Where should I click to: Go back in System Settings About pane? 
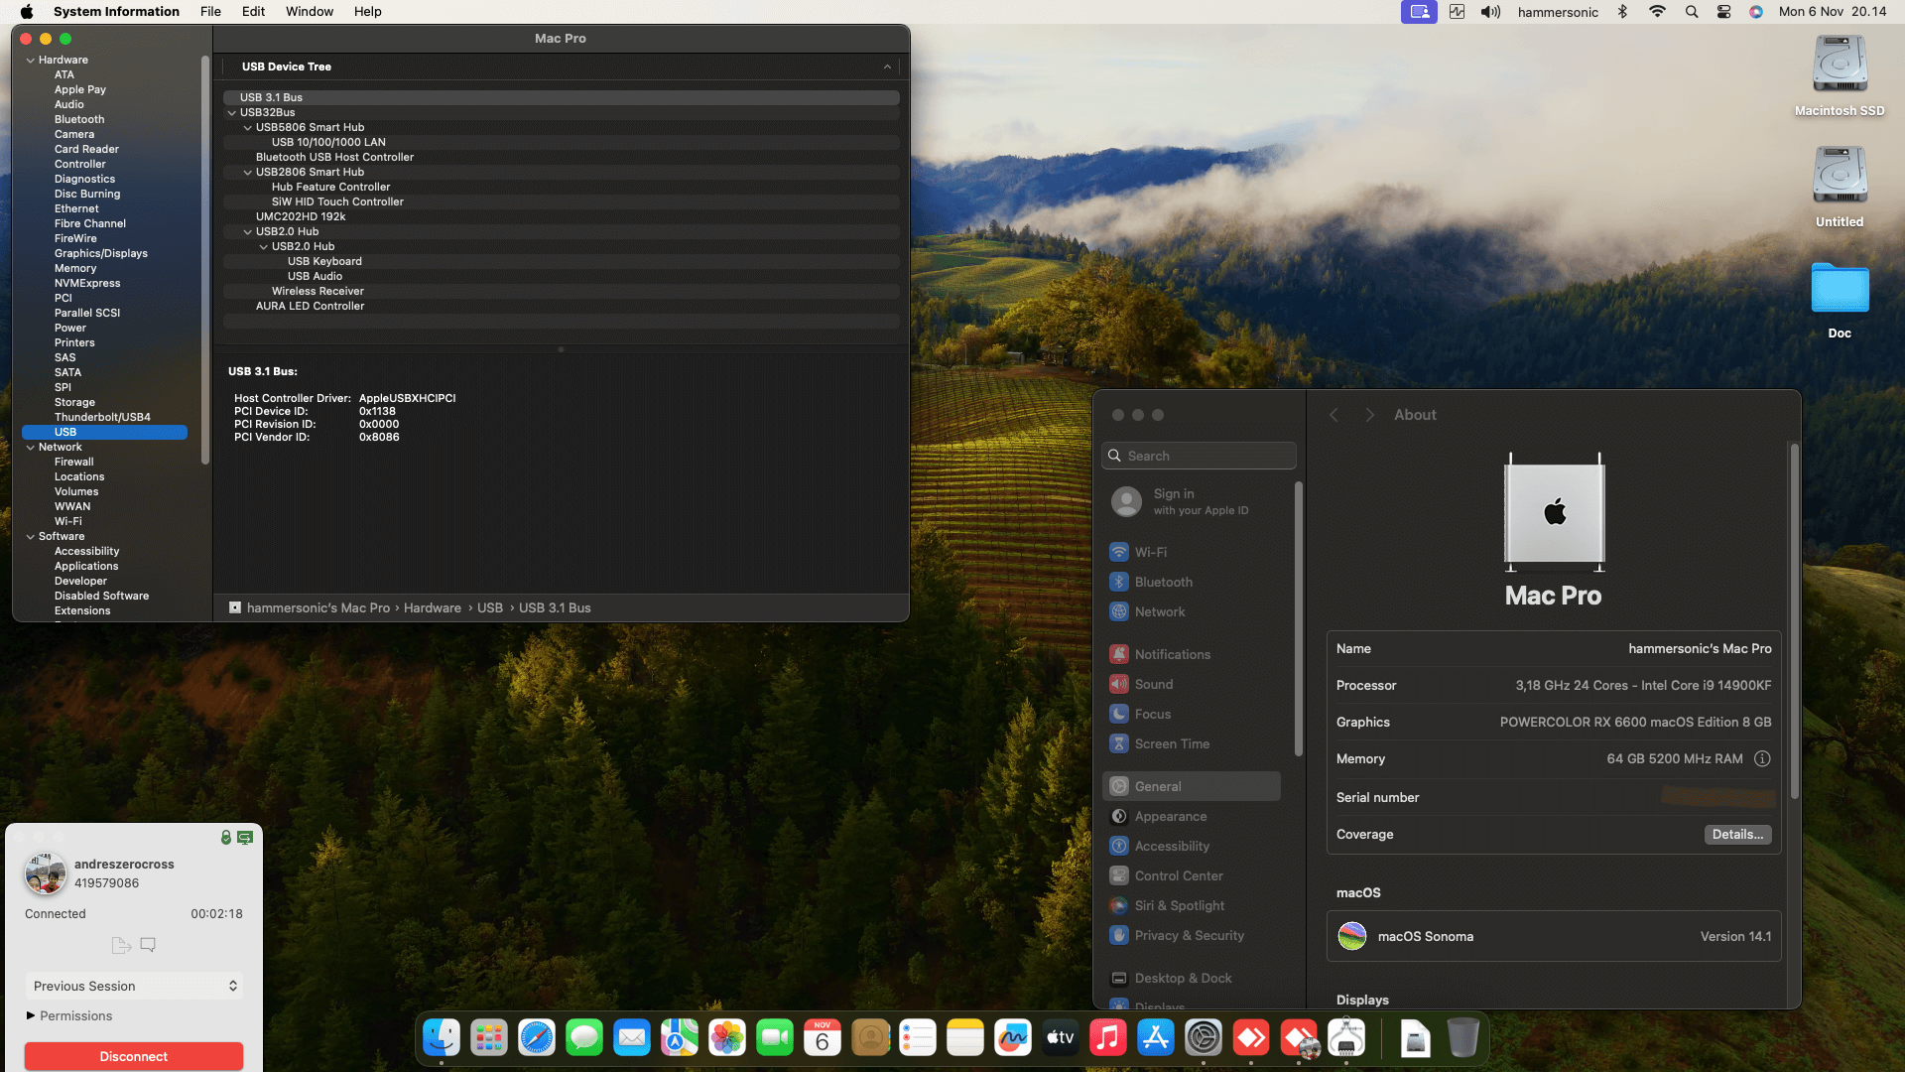coord(1333,415)
